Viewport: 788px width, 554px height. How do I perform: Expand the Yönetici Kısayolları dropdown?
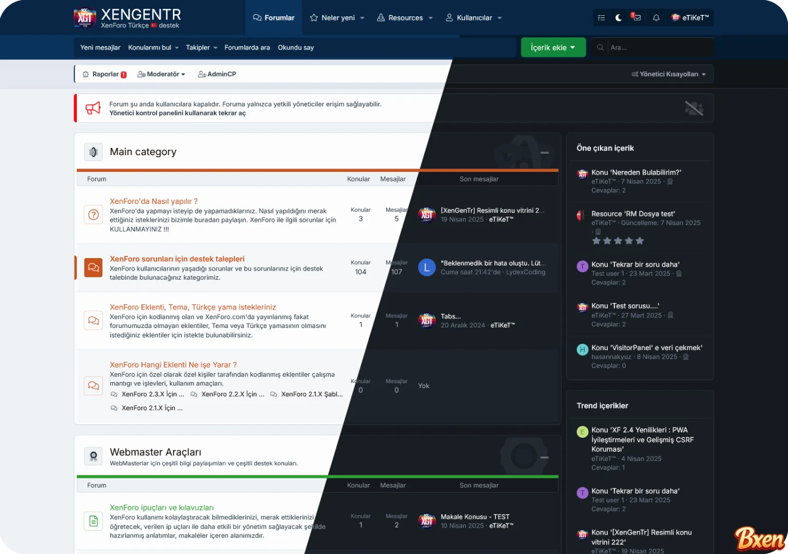tap(669, 74)
